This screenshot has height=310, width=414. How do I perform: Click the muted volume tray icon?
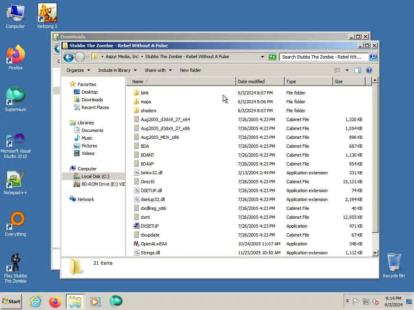[375, 301]
